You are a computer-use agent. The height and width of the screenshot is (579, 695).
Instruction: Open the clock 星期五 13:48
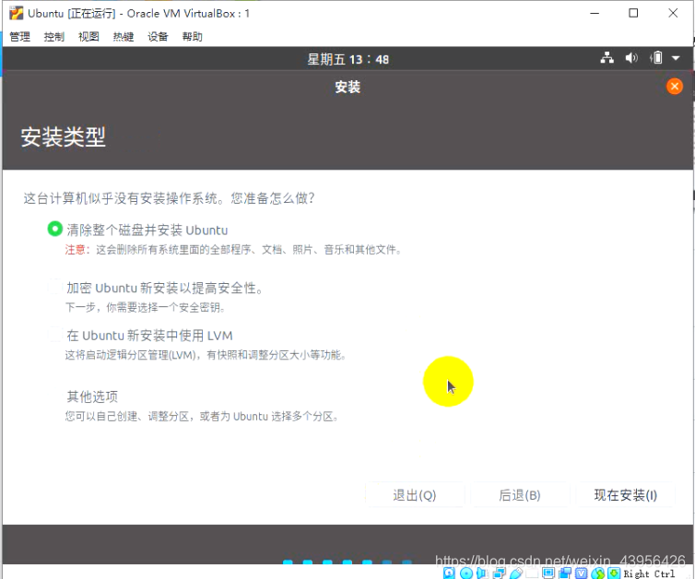point(347,59)
